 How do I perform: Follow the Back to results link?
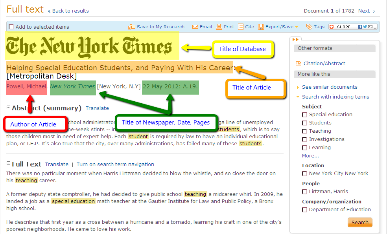point(70,11)
